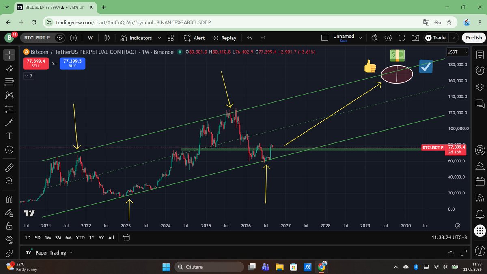The width and height of the screenshot is (487, 274).
Task: Open the patterns drawing tools
Action: click(x=9, y=95)
